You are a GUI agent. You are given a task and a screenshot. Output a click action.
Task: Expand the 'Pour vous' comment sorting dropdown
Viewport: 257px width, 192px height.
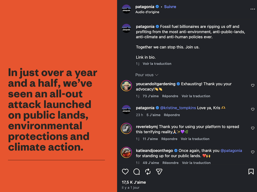[147, 75]
